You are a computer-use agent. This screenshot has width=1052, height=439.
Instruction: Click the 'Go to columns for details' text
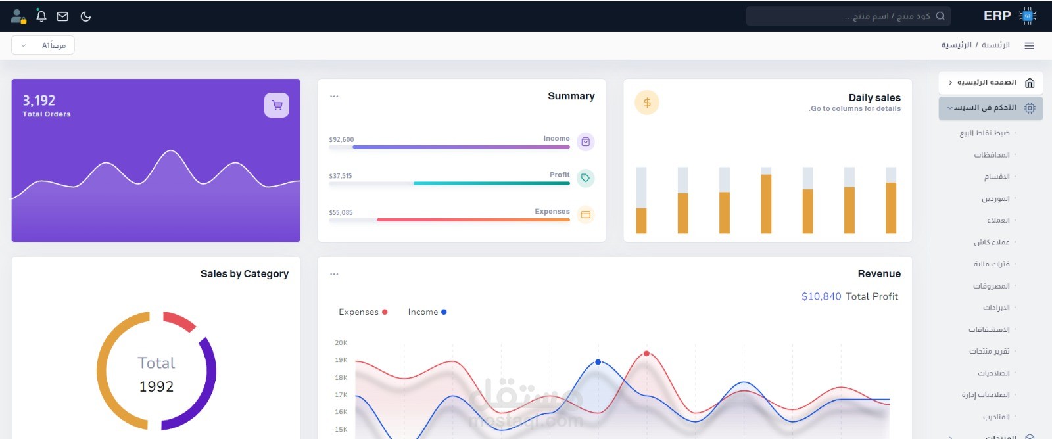(855, 109)
